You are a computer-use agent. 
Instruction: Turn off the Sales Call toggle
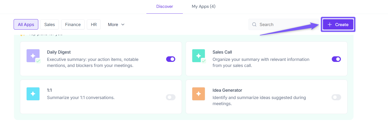336,59
